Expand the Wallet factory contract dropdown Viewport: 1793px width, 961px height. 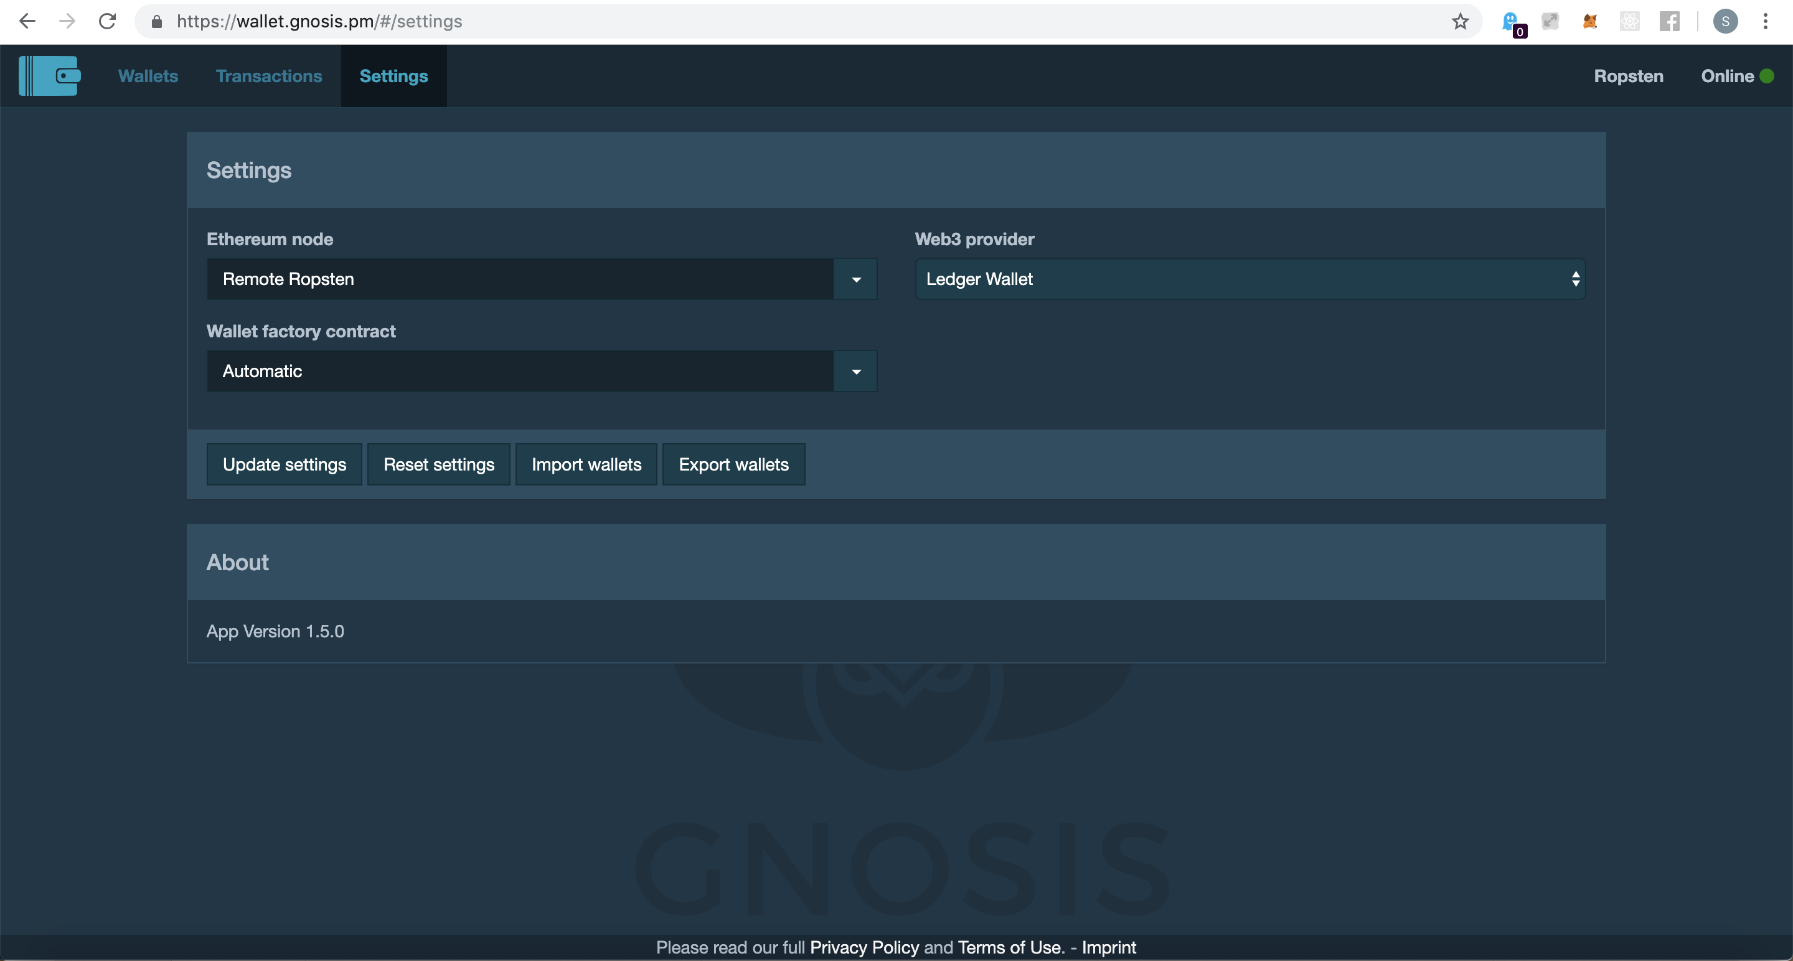[x=855, y=371]
